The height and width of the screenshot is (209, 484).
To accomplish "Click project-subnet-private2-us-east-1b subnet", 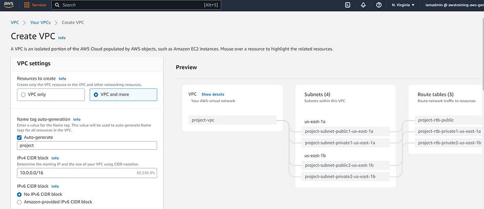I will pyautogui.click(x=345, y=176).
